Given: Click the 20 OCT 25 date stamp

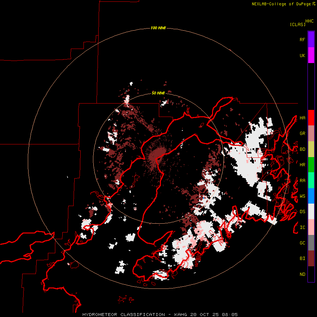Looking at the screenshot, I should [205, 315].
